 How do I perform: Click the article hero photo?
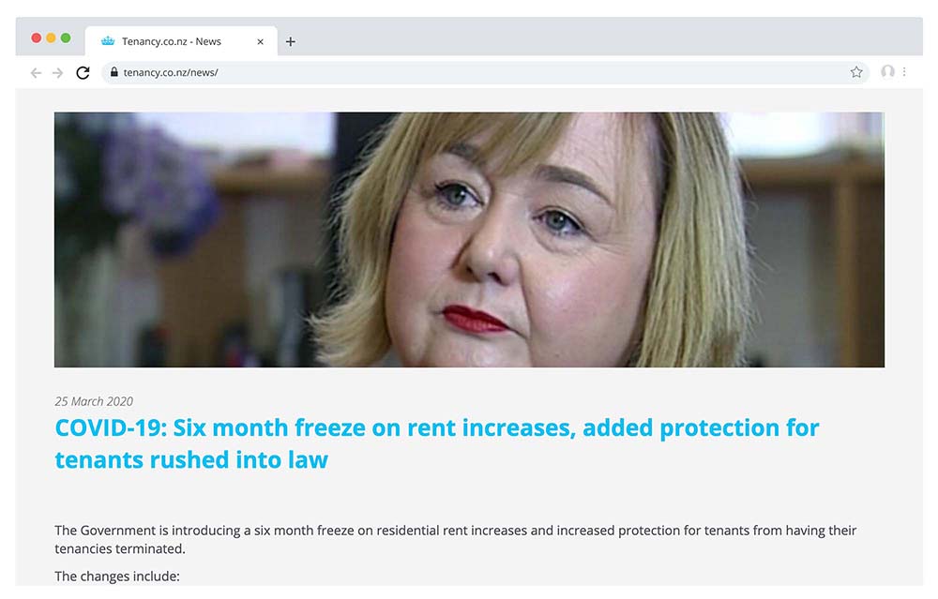click(469, 240)
